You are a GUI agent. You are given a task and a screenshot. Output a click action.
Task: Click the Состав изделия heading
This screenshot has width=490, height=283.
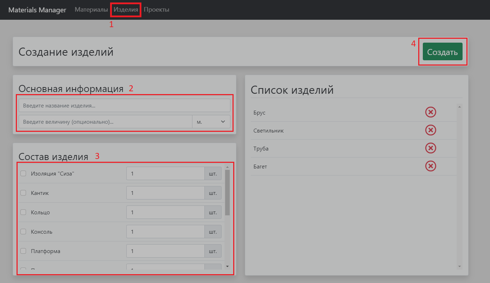click(x=53, y=156)
